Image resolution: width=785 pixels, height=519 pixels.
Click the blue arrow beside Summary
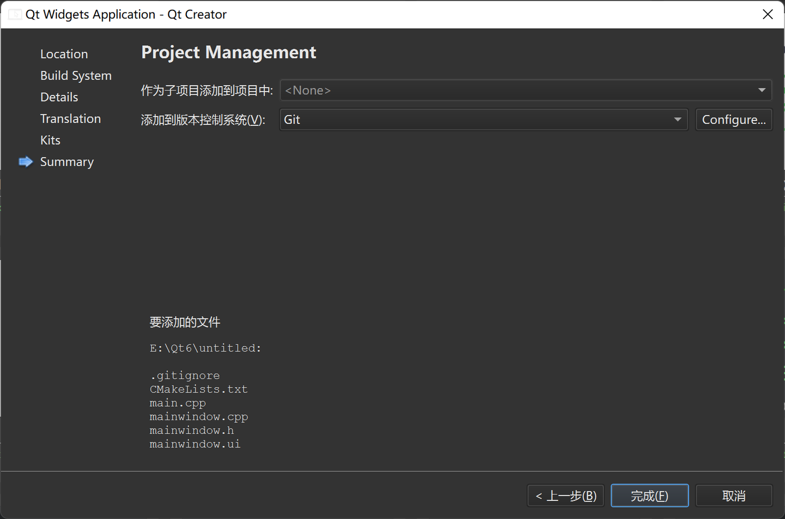click(x=25, y=161)
